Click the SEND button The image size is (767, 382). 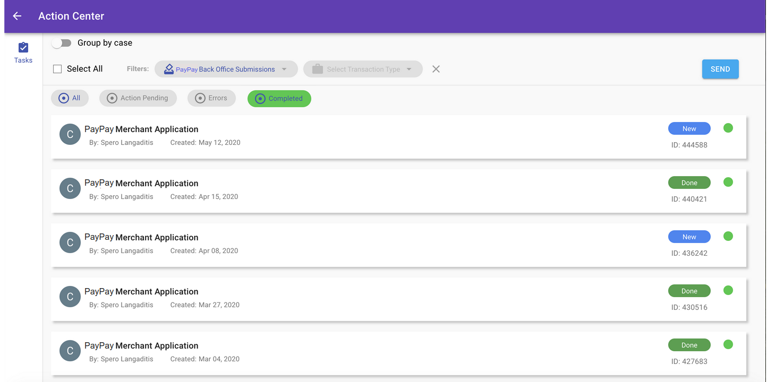[720, 69]
